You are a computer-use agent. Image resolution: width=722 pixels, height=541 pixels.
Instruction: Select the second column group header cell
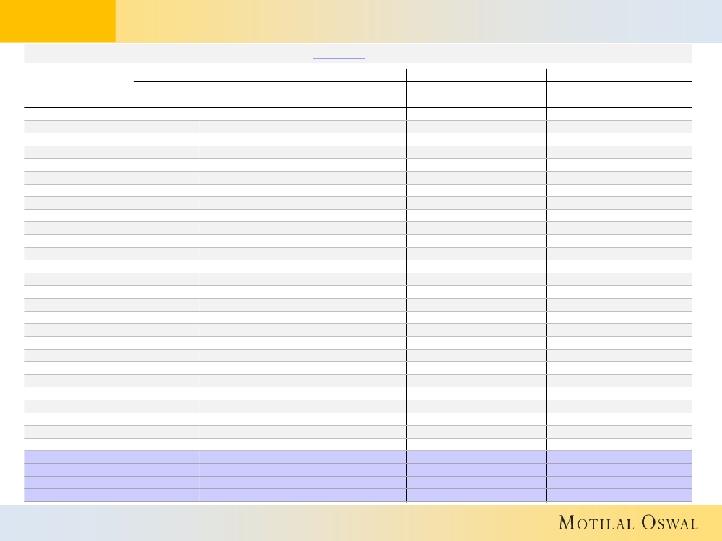point(337,74)
